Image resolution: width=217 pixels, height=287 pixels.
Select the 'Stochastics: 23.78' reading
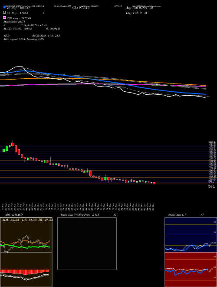[14, 22]
